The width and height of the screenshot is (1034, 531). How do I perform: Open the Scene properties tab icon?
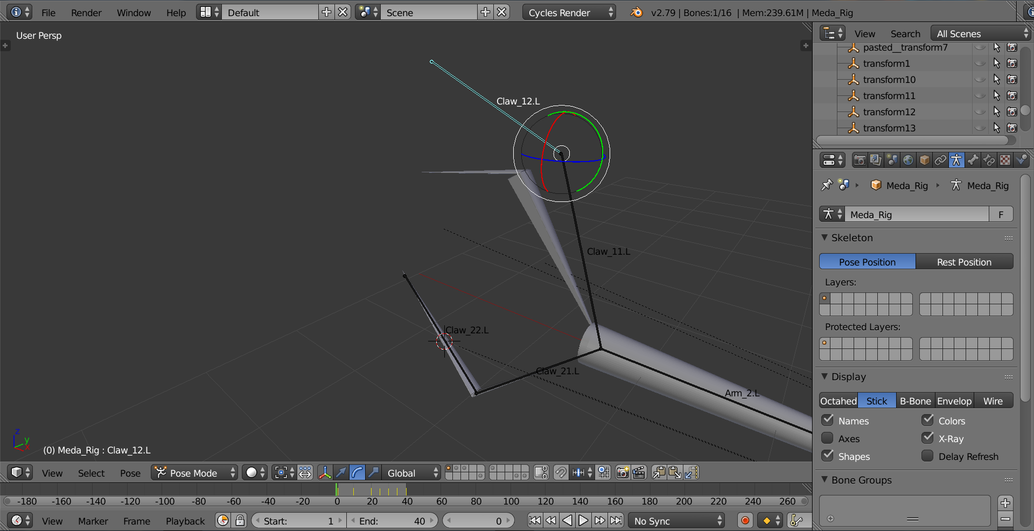coord(892,160)
